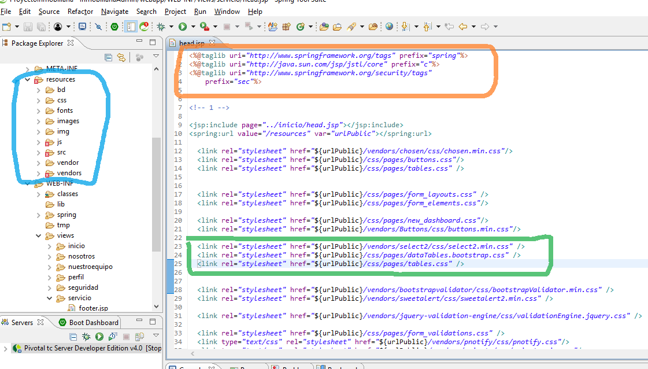Image resolution: width=648 pixels, height=369 pixels.
Task: Open the Debug configurations dropdown arrow
Action: coord(171,27)
